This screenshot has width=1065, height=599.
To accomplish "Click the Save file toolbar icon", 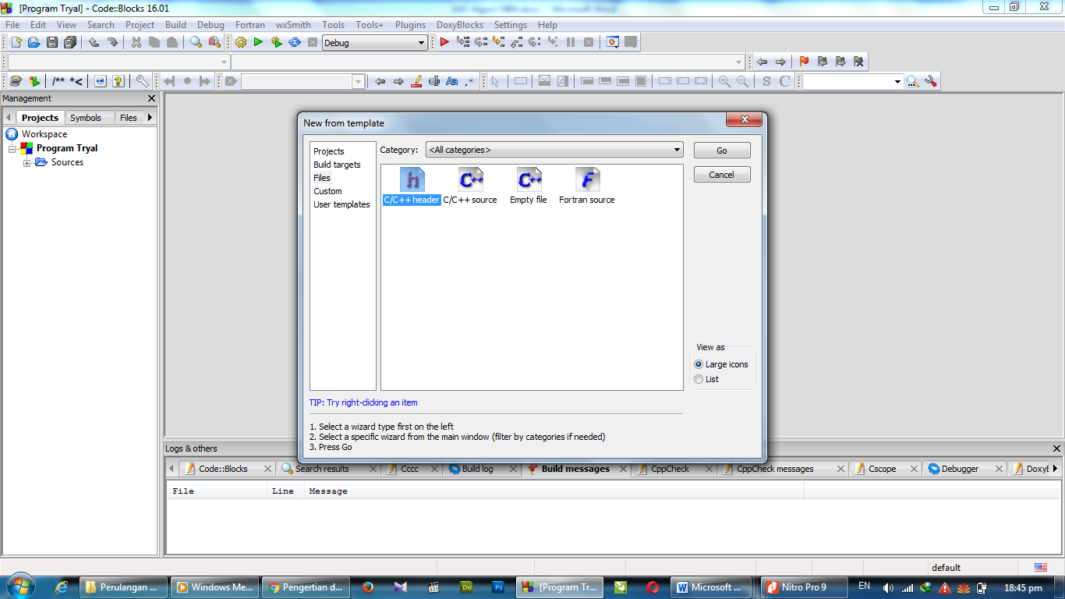I will click(51, 42).
